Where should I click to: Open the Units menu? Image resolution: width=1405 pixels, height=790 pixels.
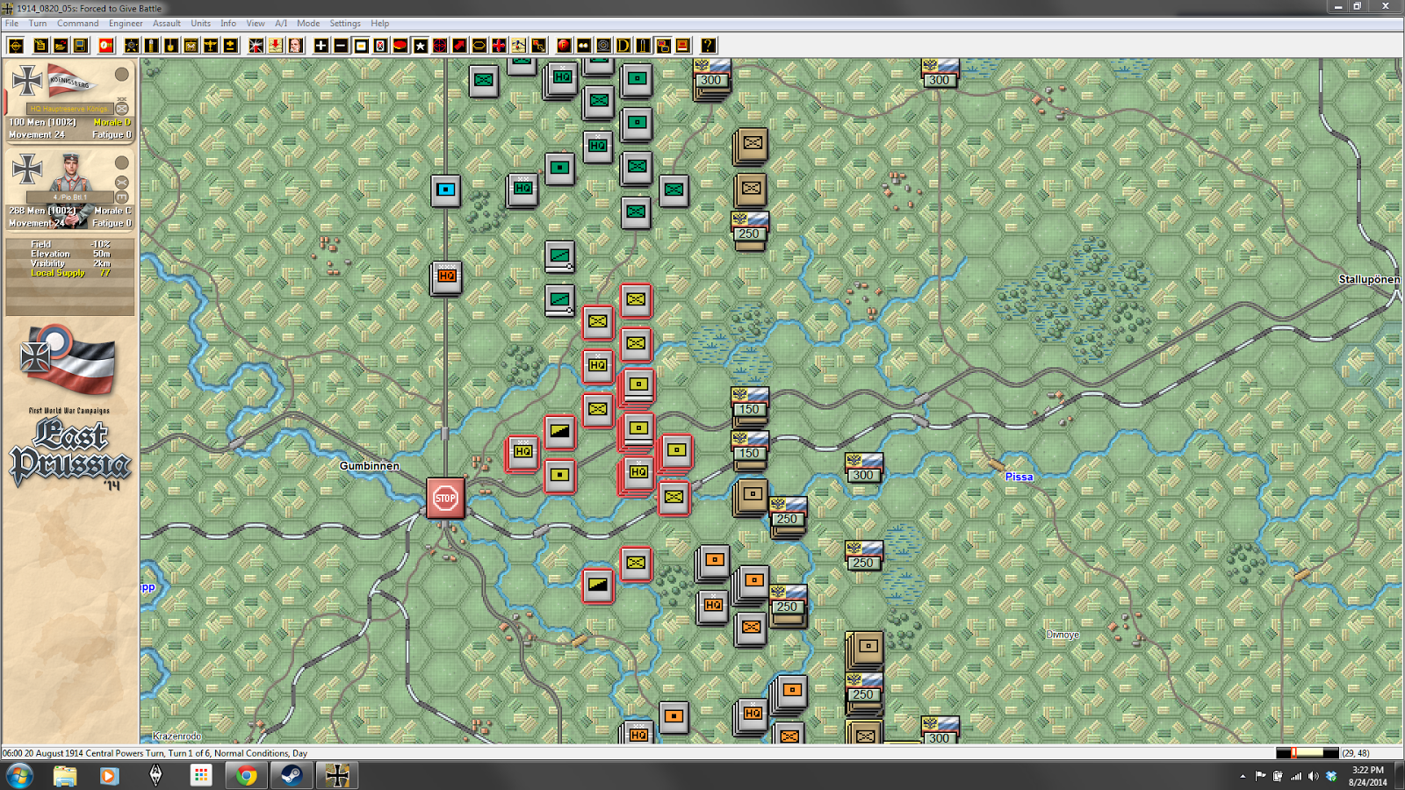[201, 24]
